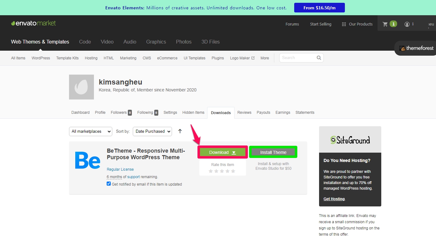Click the BeTheme Be logo thumbnail
436x240 pixels.
(88, 160)
